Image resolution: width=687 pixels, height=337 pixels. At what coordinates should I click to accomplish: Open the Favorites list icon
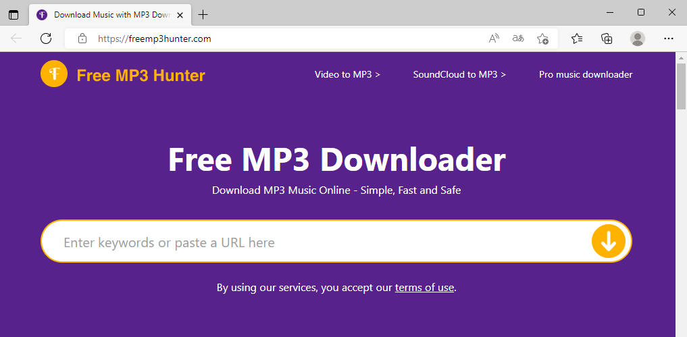tap(577, 38)
